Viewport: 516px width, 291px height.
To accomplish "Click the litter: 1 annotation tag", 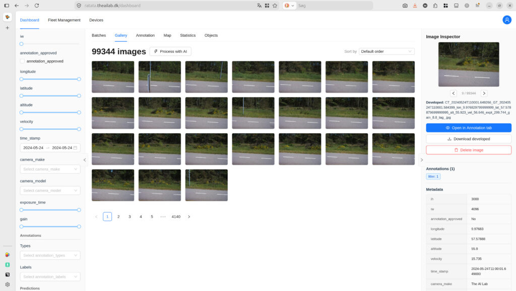I will point(433,176).
